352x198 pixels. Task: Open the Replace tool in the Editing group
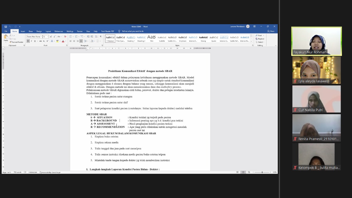260,39
